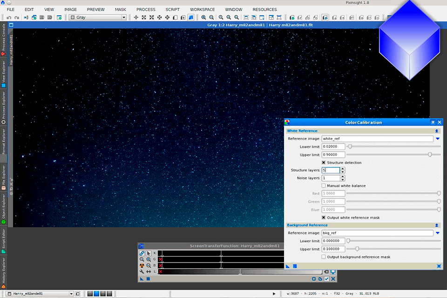Click the wrench icon in ScreenTransferFunction
The width and height of the screenshot is (447, 298).
[x=142, y=272]
